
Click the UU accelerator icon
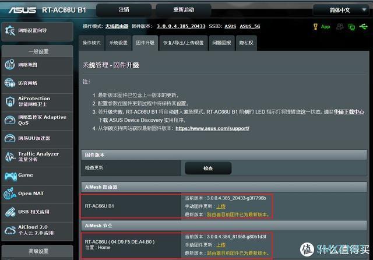10,138
